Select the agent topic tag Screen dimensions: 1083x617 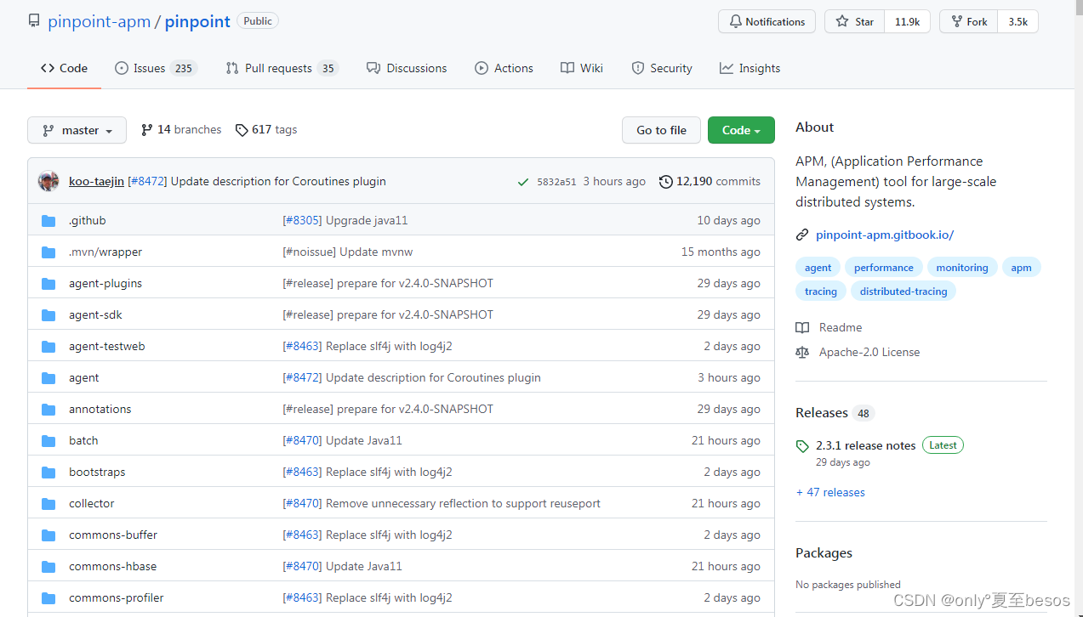point(818,268)
